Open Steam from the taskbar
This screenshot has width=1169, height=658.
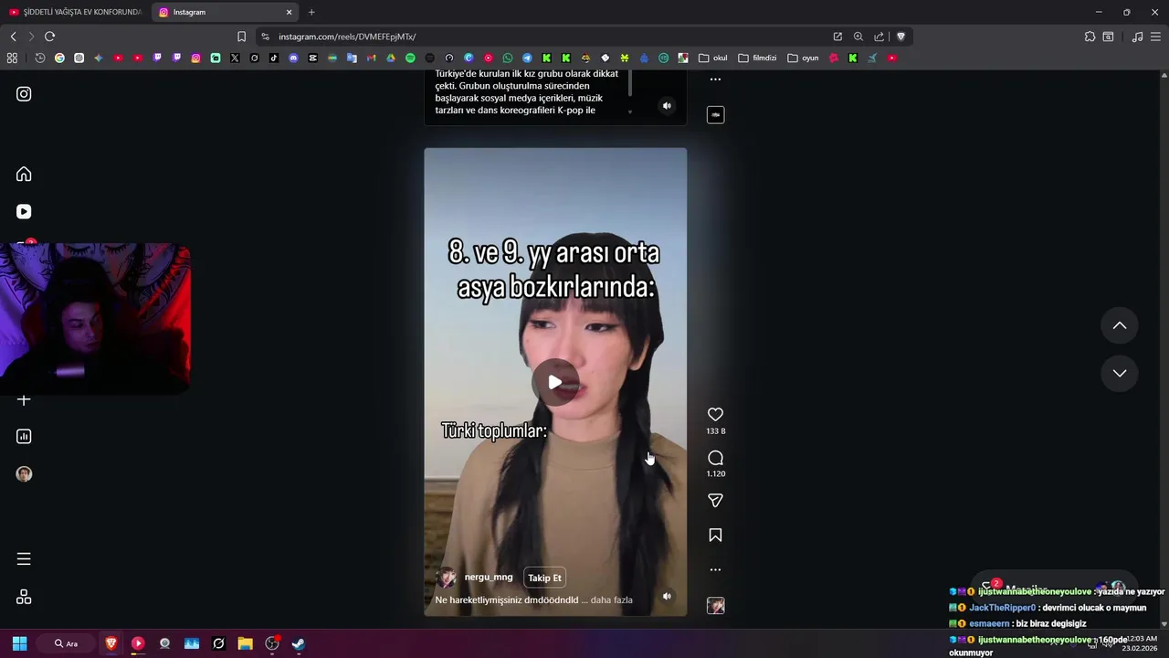(299, 643)
